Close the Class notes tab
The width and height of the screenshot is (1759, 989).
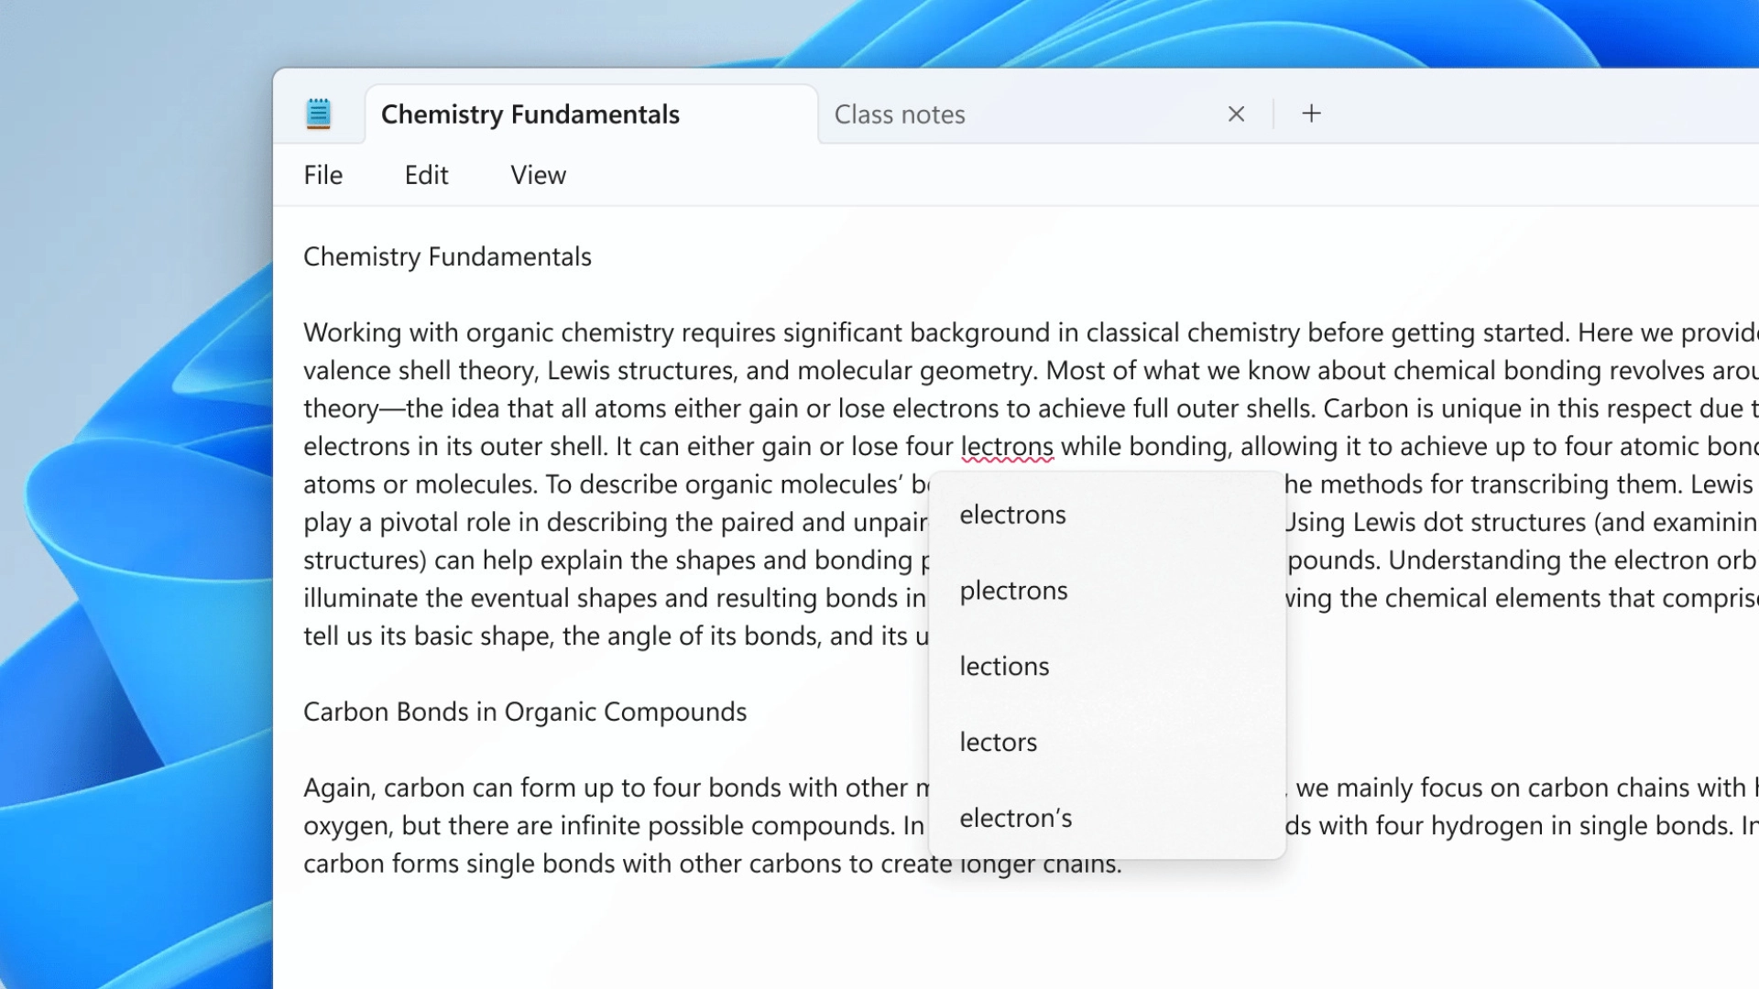[1236, 114]
